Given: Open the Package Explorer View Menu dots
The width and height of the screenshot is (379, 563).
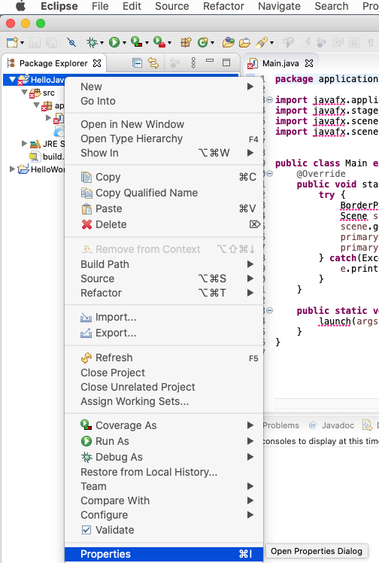Looking at the screenshot, I should coord(193,62).
